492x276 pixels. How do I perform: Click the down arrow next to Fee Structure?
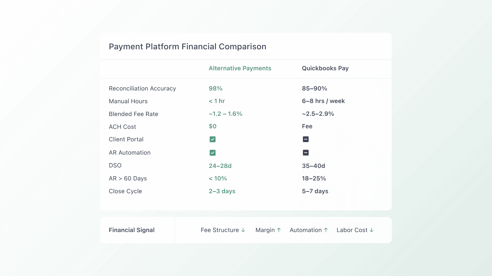(243, 230)
